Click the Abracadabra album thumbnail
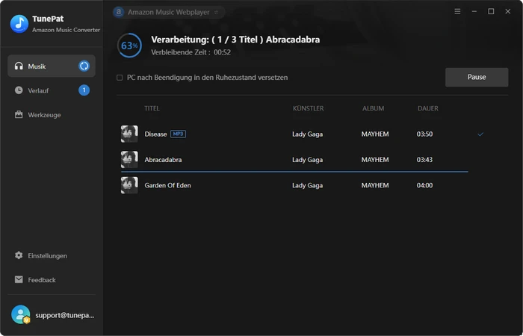Viewport: 523px width, 336px height. coord(129,160)
